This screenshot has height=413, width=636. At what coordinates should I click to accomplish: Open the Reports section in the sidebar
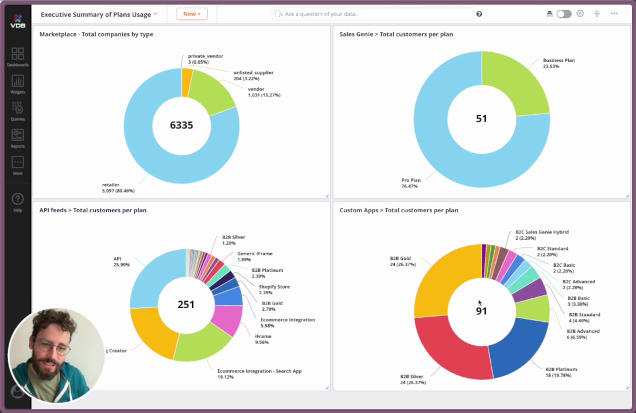pos(17,139)
